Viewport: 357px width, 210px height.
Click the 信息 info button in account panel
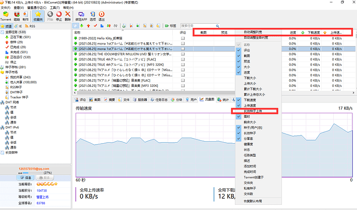(25, 178)
